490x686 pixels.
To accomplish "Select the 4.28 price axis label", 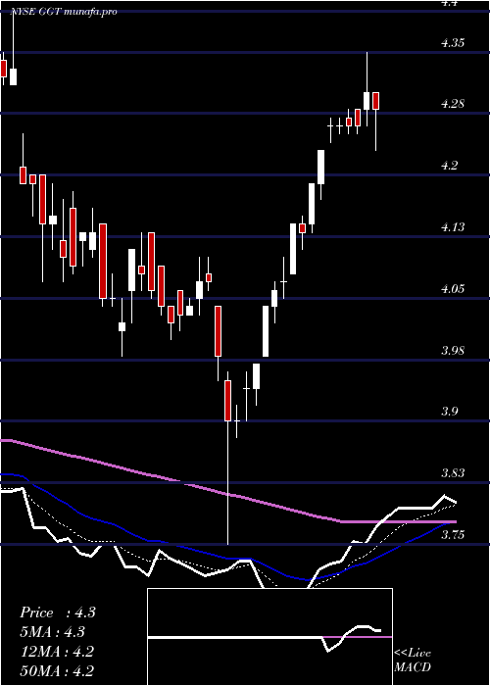I will (453, 104).
